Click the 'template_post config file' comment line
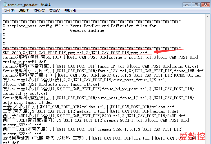Image resolution: width=211 pixels, height=144 pixels. (79, 26)
